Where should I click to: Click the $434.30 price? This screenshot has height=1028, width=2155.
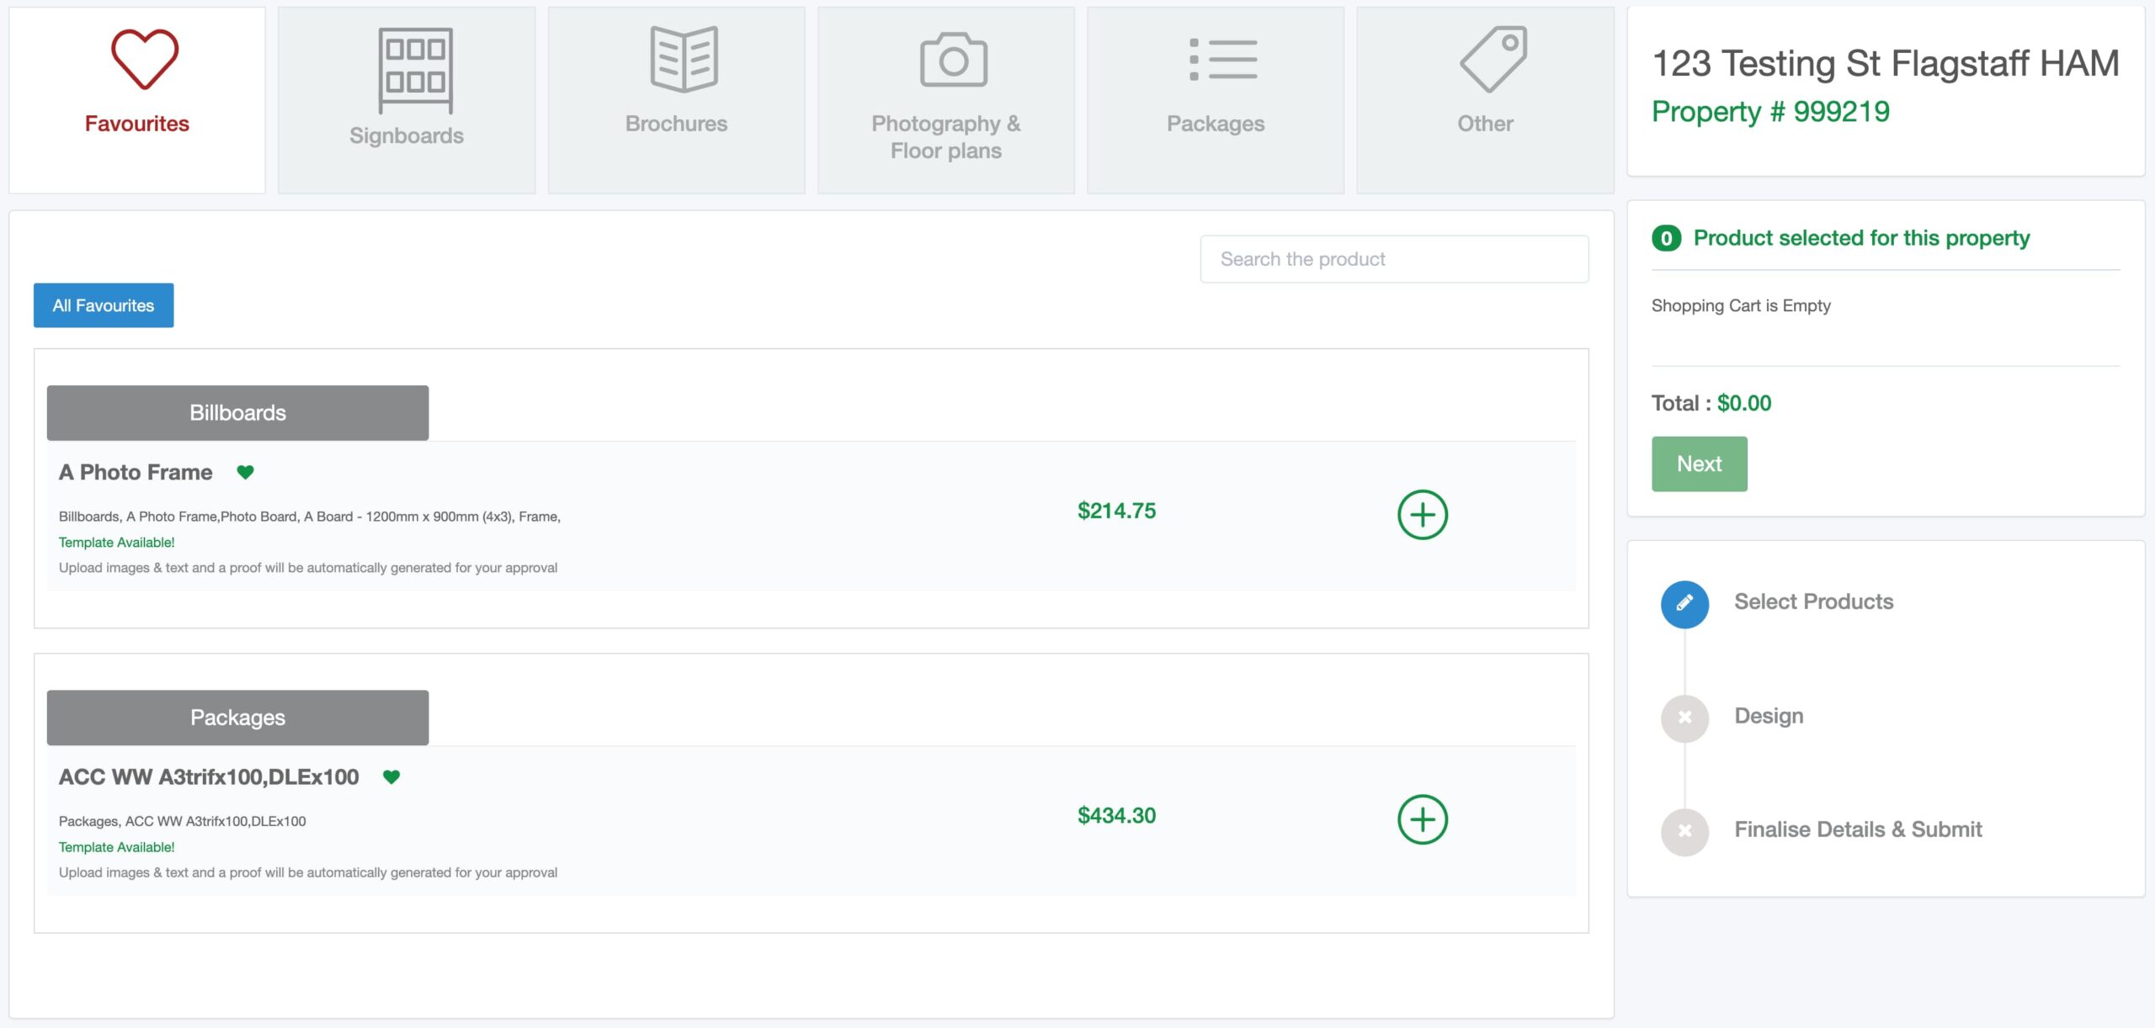[x=1116, y=815]
